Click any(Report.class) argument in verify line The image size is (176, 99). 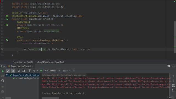[67, 49]
